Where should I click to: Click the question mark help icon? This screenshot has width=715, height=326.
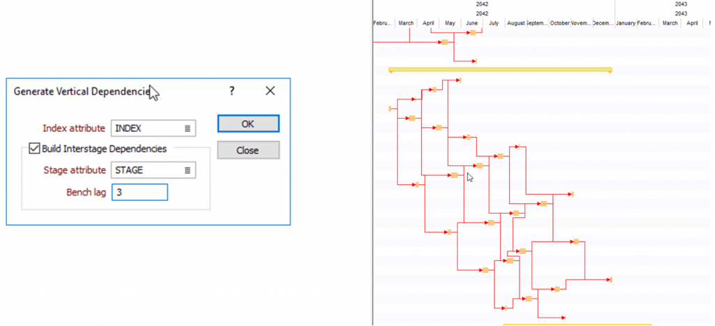coord(232,91)
